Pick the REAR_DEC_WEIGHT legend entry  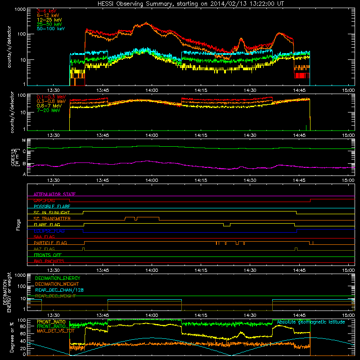tap(55, 296)
